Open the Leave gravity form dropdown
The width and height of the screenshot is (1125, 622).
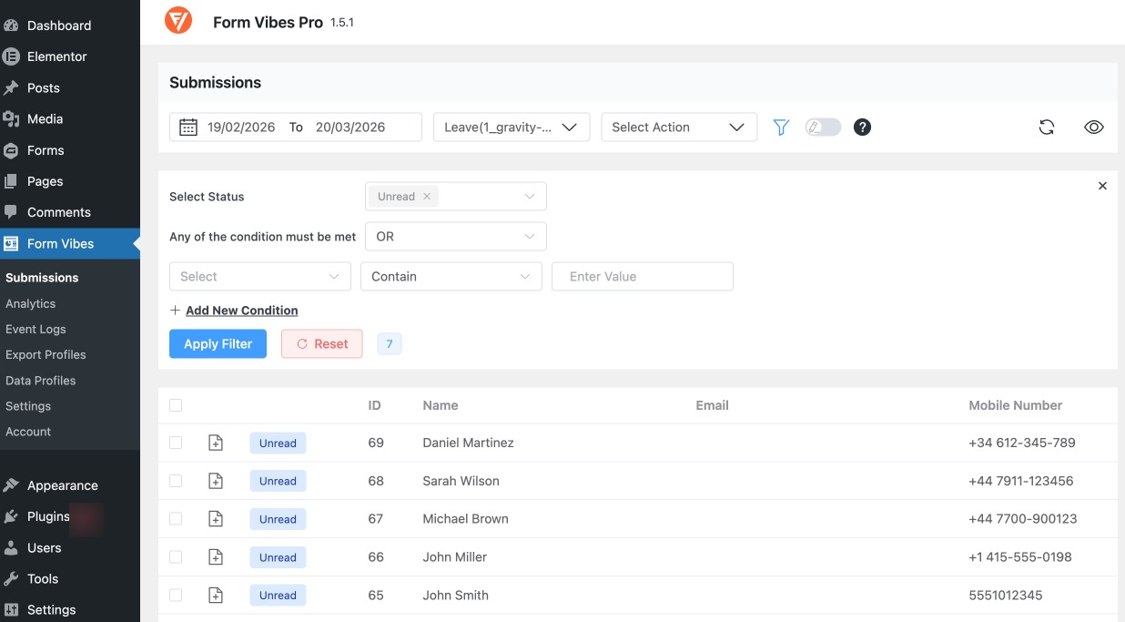tap(511, 127)
